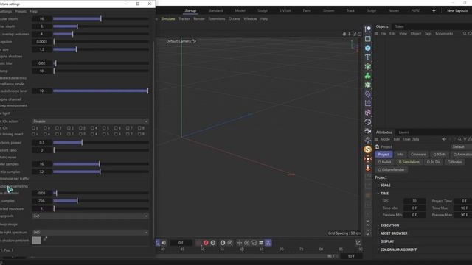
Task: Open the Objects manager hamburger menu
Action: (376, 34)
